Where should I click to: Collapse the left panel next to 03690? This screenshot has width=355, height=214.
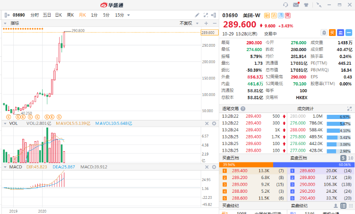point(6,15)
